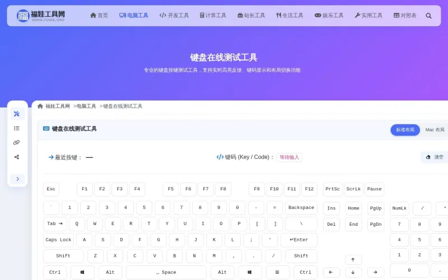Click the right Alt key
This screenshot has height=280, width=448.
pyautogui.click(x=222, y=272)
